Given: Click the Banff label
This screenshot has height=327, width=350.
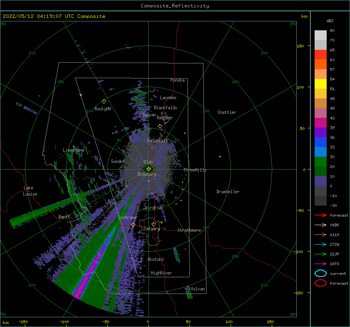Looking at the screenshot, I should [64, 217].
